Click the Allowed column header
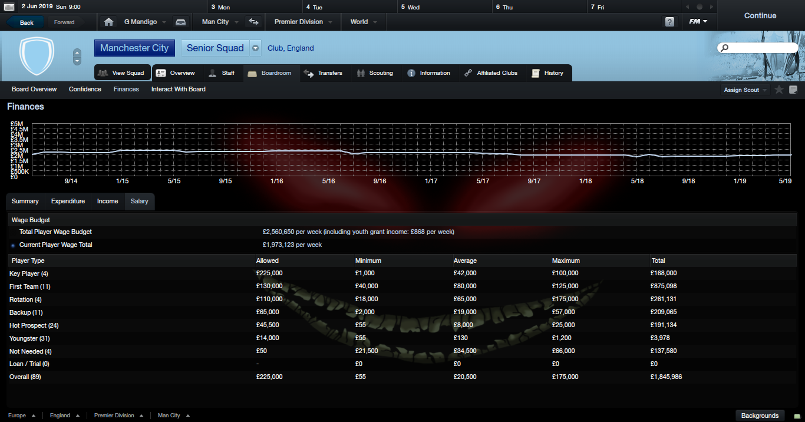The width and height of the screenshot is (805, 422). [x=268, y=261]
